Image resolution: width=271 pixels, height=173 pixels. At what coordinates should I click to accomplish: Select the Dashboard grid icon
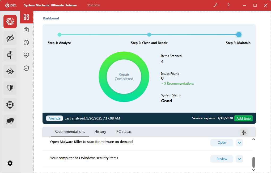coord(26,17)
